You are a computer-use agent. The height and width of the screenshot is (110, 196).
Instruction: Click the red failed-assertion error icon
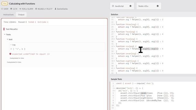(x=10, y=54)
